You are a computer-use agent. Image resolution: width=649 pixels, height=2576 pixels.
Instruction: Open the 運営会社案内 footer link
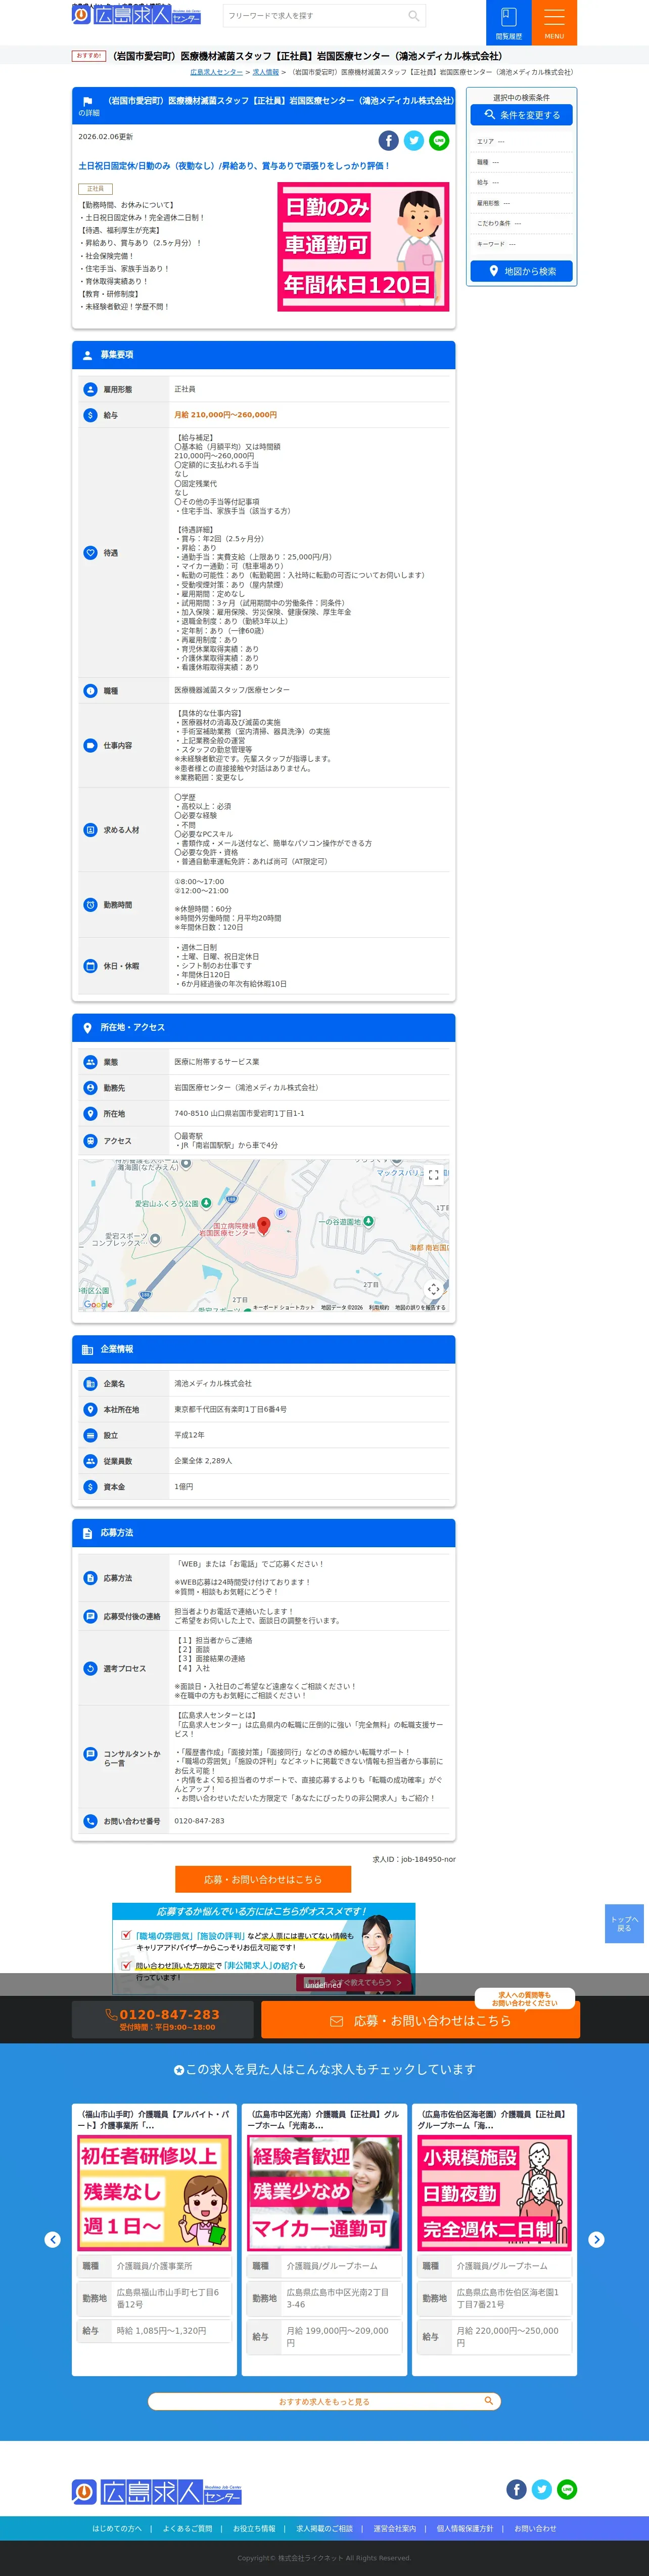click(x=395, y=2528)
